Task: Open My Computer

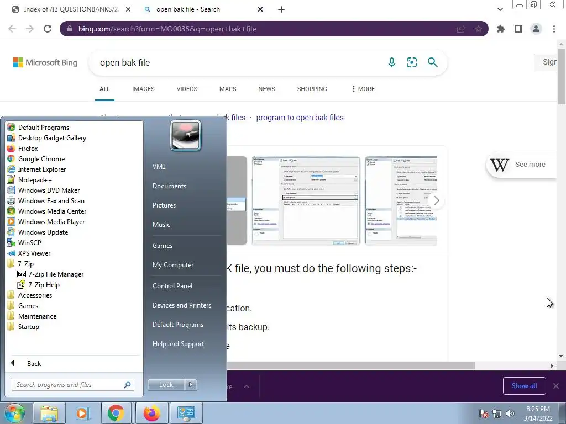Action: [173, 265]
